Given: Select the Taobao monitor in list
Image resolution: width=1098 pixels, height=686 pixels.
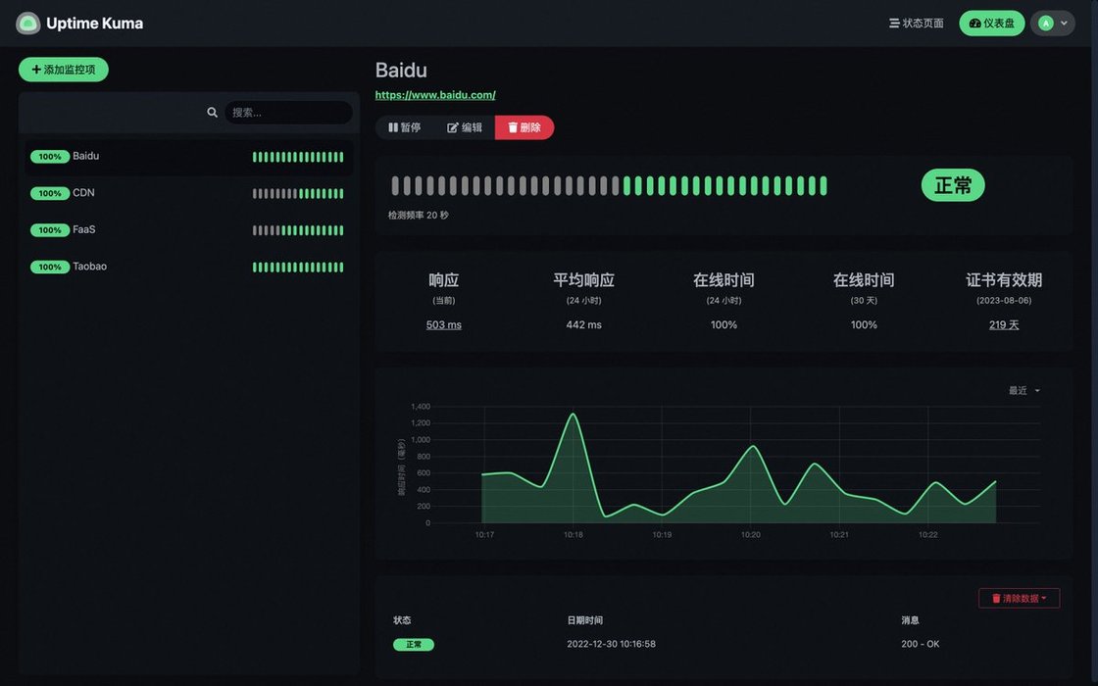Looking at the screenshot, I should tap(89, 267).
